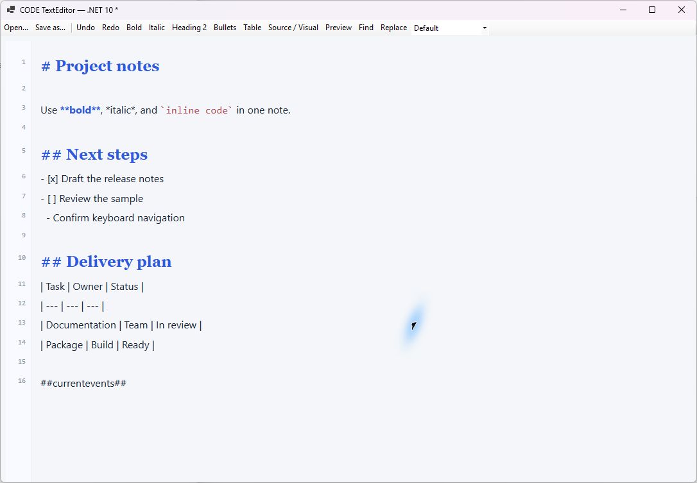Click the '## Delivery plan' heading
Viewport: 697px width, 483px height.
(107, 262)
